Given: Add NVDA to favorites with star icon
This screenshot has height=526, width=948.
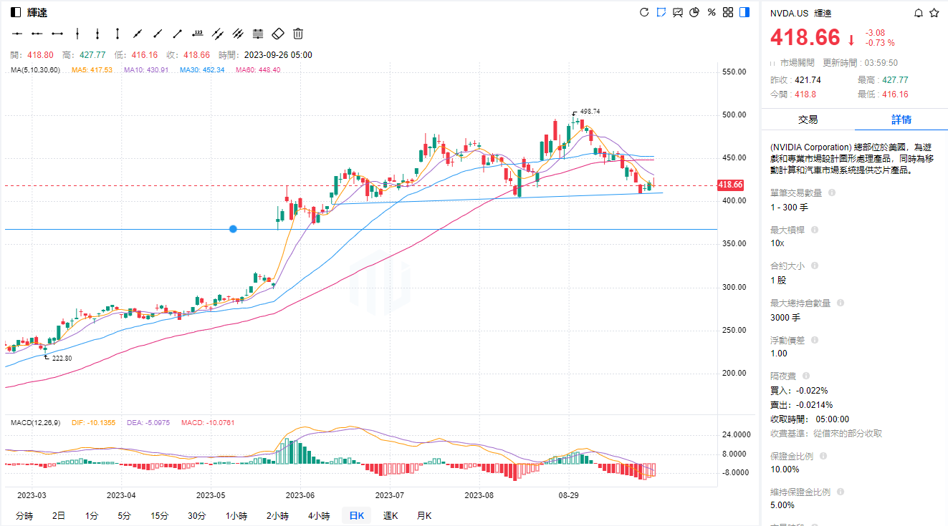Looking at the screenshot, I should click(x=934, y=13).
